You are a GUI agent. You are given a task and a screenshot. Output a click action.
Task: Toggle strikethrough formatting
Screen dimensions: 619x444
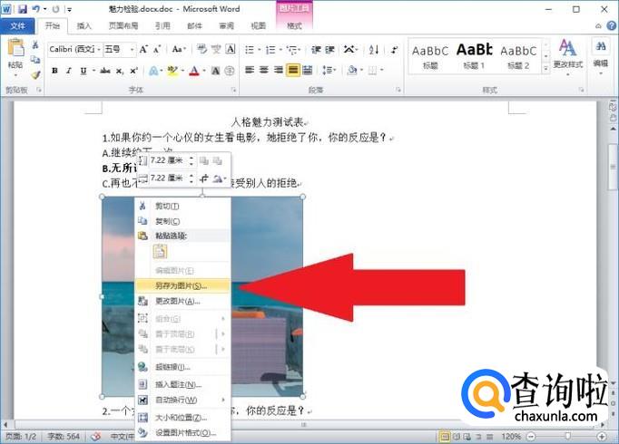pyautogui.click(x=105, y=71)
